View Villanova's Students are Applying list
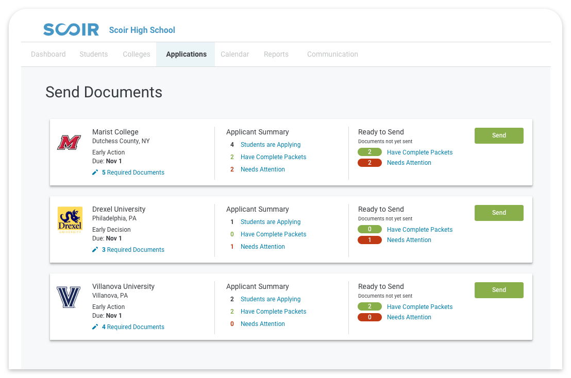The image size is (571, 378). point(271,299)
